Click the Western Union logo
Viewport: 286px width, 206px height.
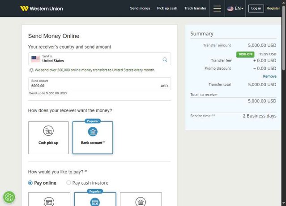pos(42,8)
